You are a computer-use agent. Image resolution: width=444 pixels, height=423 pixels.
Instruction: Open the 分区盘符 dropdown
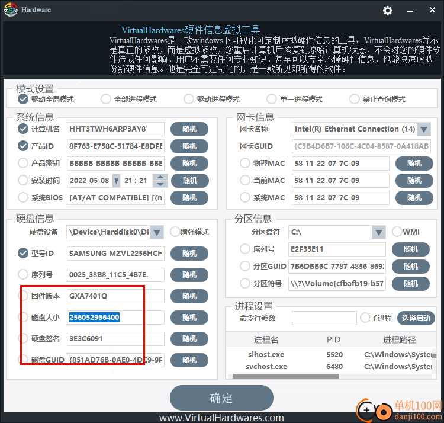(379, 232)
